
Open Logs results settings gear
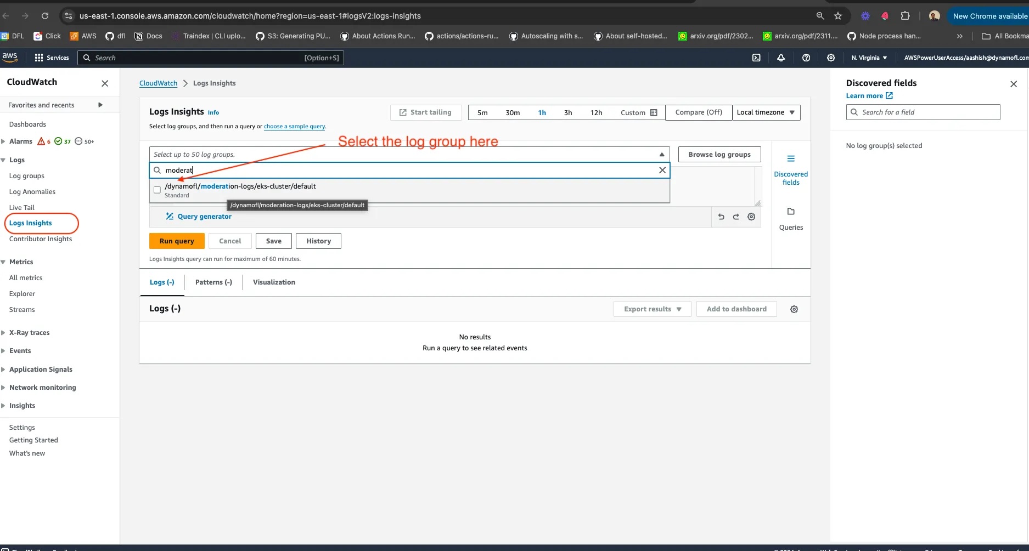click(794, 309)
